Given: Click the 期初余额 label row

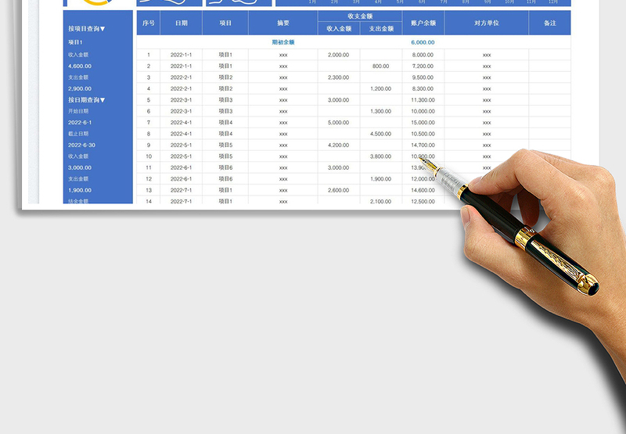Looking at the screenshot, I should tap(283, 42).
